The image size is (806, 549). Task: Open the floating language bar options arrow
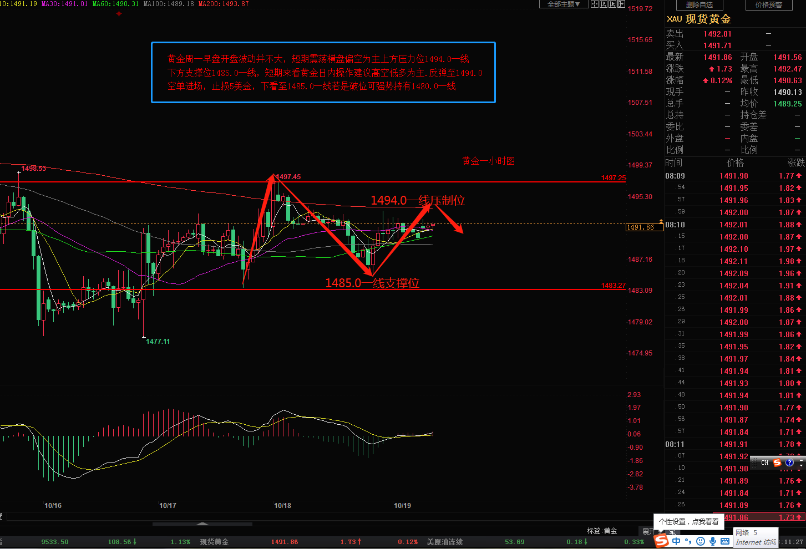pyautogui.click(x=802, y=466)
